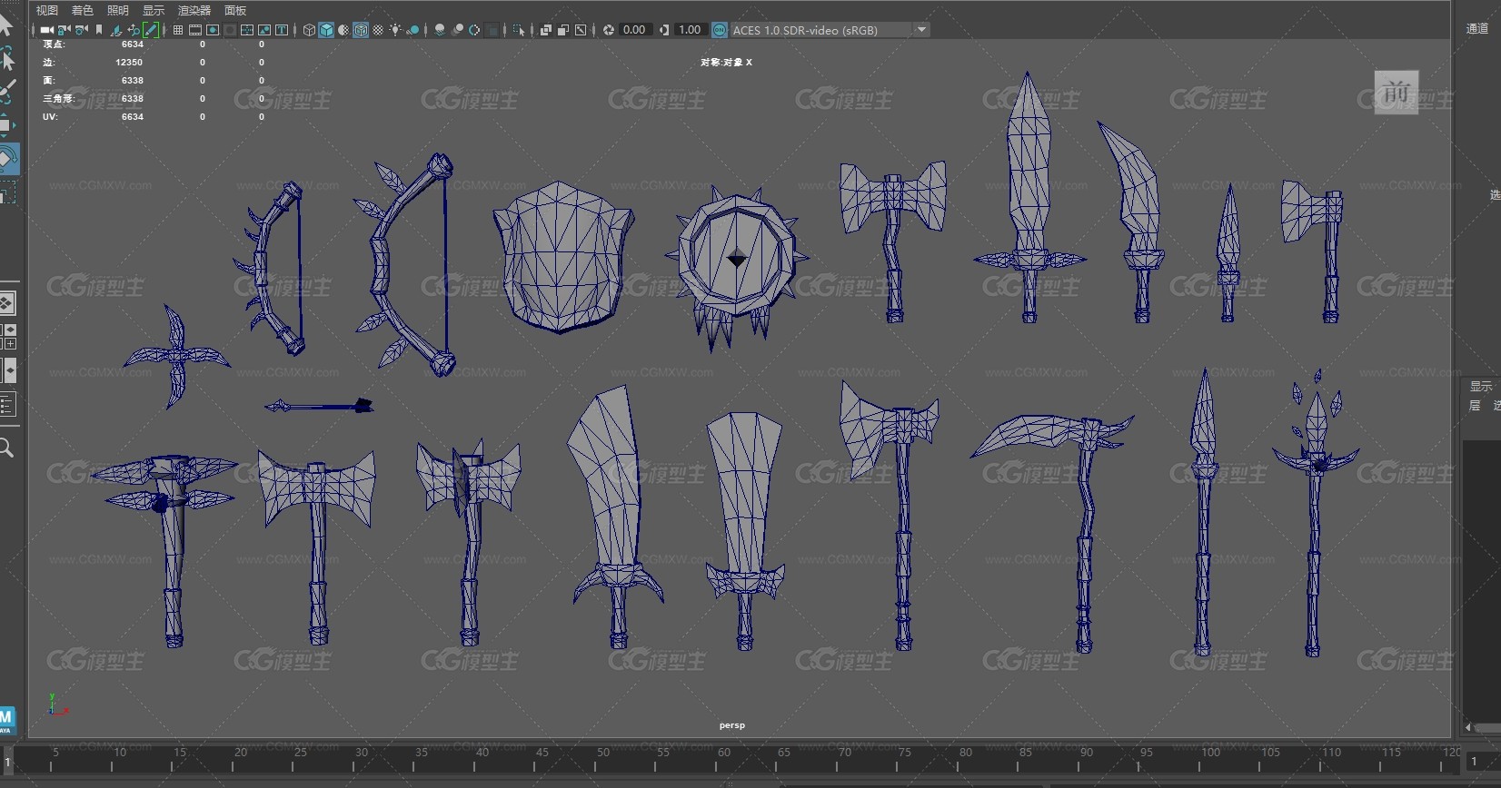The height and width of the screenshot is (788, 1501).
Task: Switch to single perspective pane layout
Action: tap(6, 302)
